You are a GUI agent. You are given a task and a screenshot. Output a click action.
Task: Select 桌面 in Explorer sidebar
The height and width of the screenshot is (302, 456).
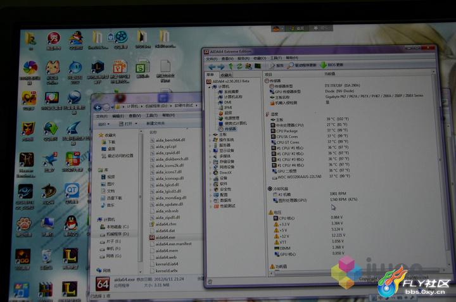pyautogui.click(x=108, y=149)
